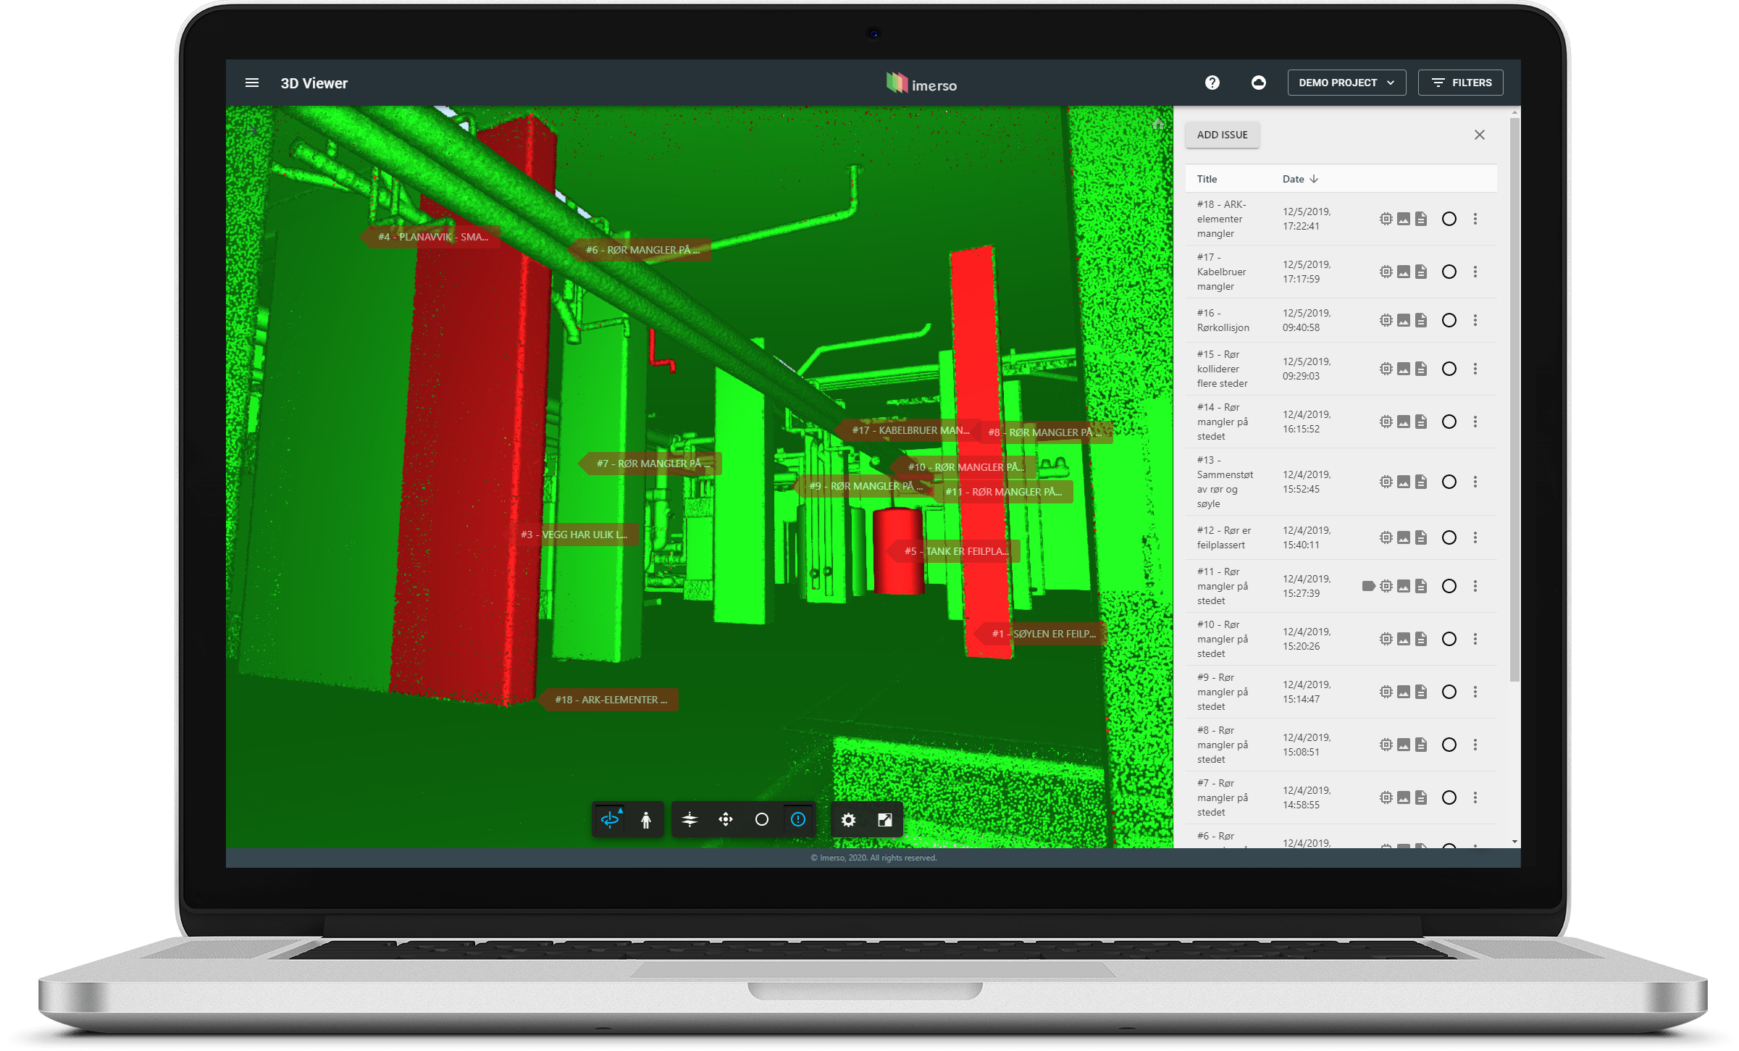Viewport: 1739px width, 1051px height.
Task: Toggle the issues exclamation tool
Action: tap(797, 819)
